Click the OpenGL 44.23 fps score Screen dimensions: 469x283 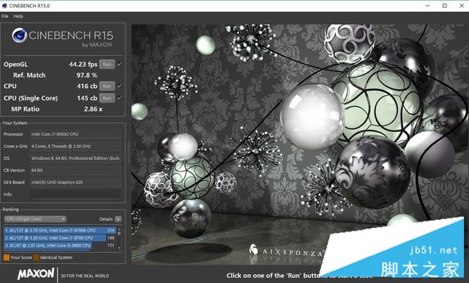83,65
